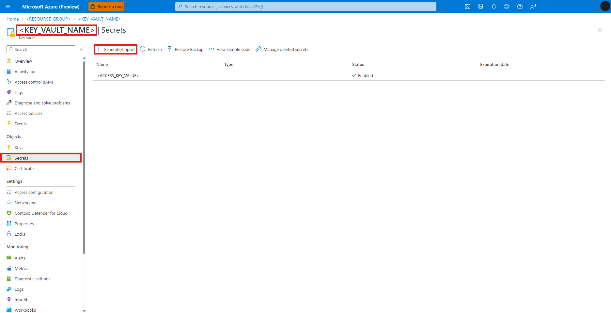The width and height of the screenshot is (611, 313).
Task: Open the RESOURCE_GROUP breadcrumb item
Action: tap(48, 19)
